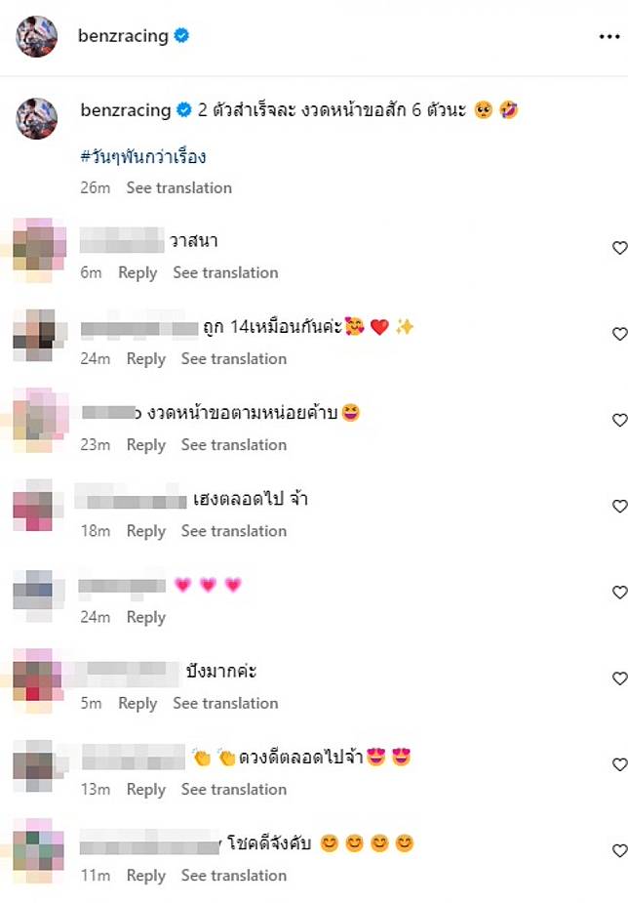628x903 pixels.
Task: Like the comment about งวดหน้าขอตามหน่อย
Action: click(619, 421)
